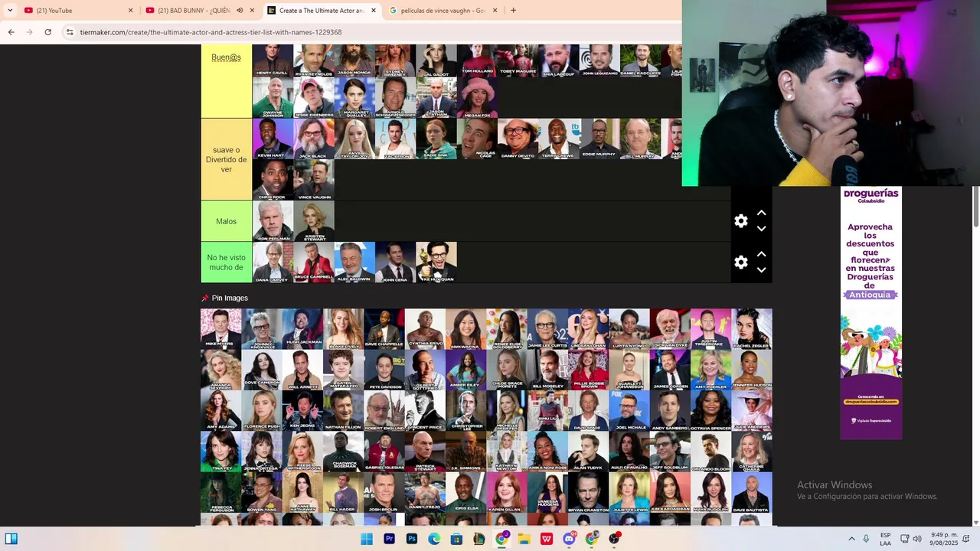Select the Mike Myers image tile

pyautogui.click(x=220, y=329)
